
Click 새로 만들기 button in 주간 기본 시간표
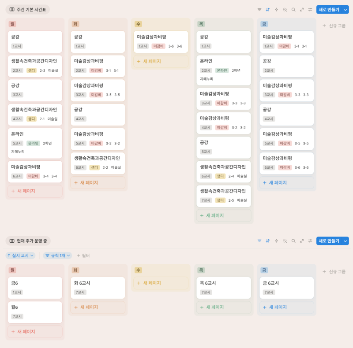329,10
